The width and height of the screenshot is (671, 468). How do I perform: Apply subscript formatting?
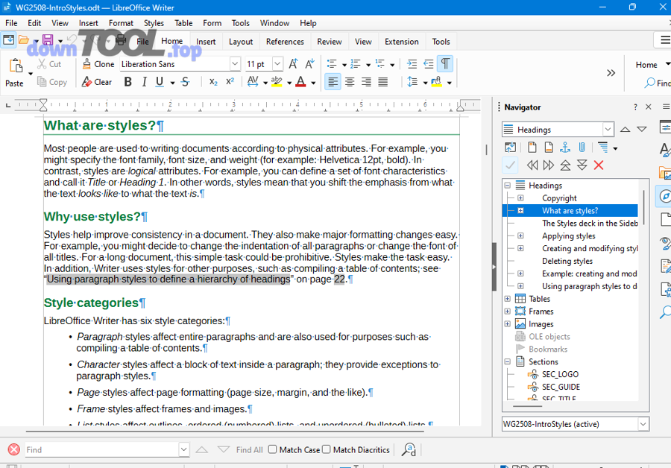click(213, 82)
